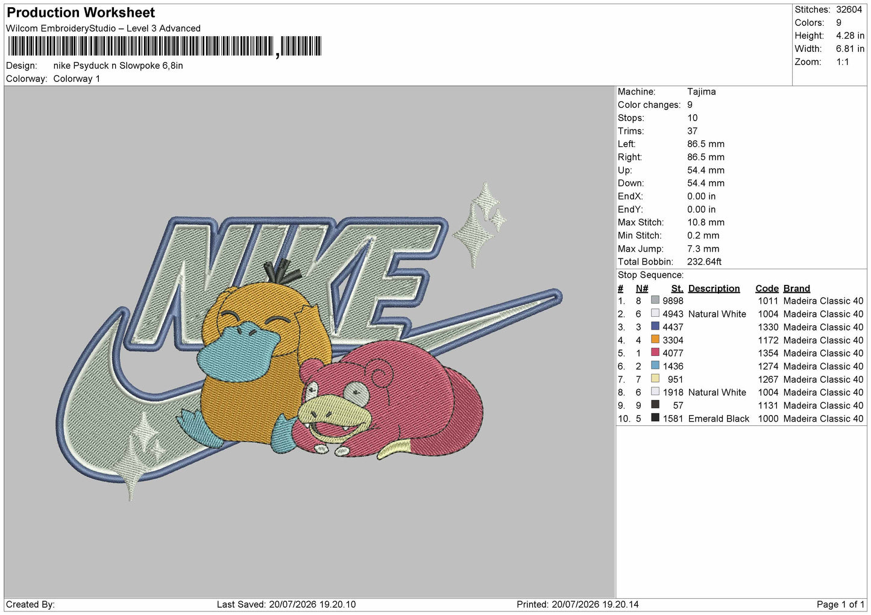Click the Code column header
871x615 pixels.
767,289
